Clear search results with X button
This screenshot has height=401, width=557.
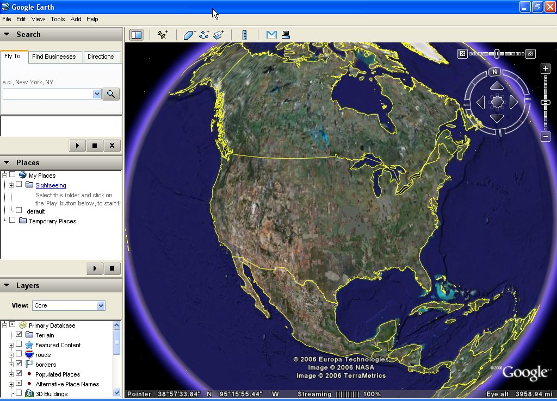point(112,146)
